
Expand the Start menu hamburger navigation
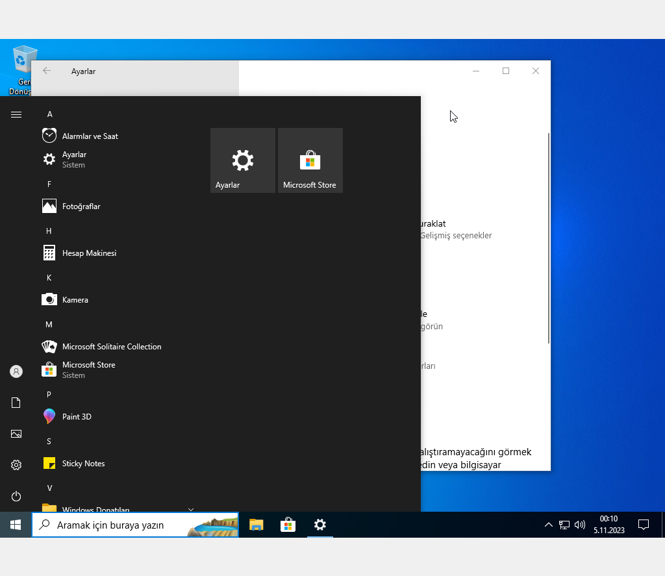[16, 114]
